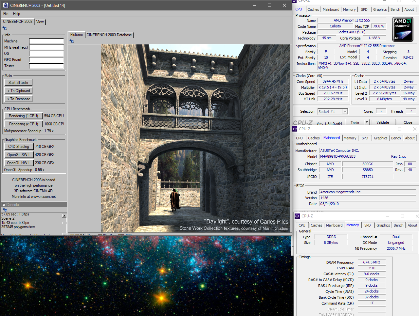The image size is (419, 316).
Task: Click the pin icon under Console header
Action: click(5, 210)
